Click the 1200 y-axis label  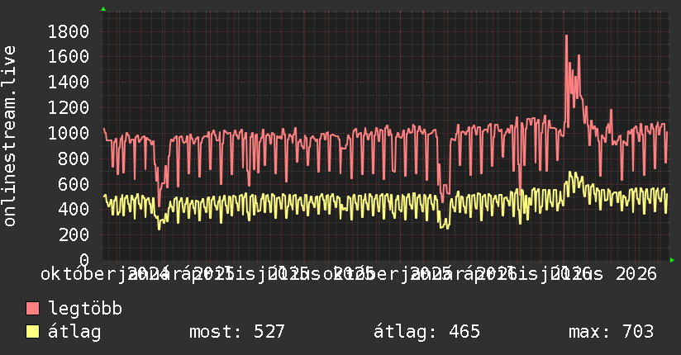[x=69, y=107]
